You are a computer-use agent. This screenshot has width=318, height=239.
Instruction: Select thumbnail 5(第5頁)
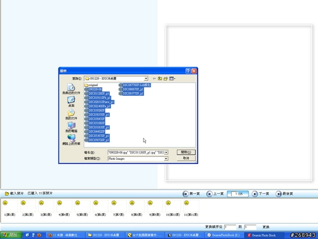[x=82, y=208]
